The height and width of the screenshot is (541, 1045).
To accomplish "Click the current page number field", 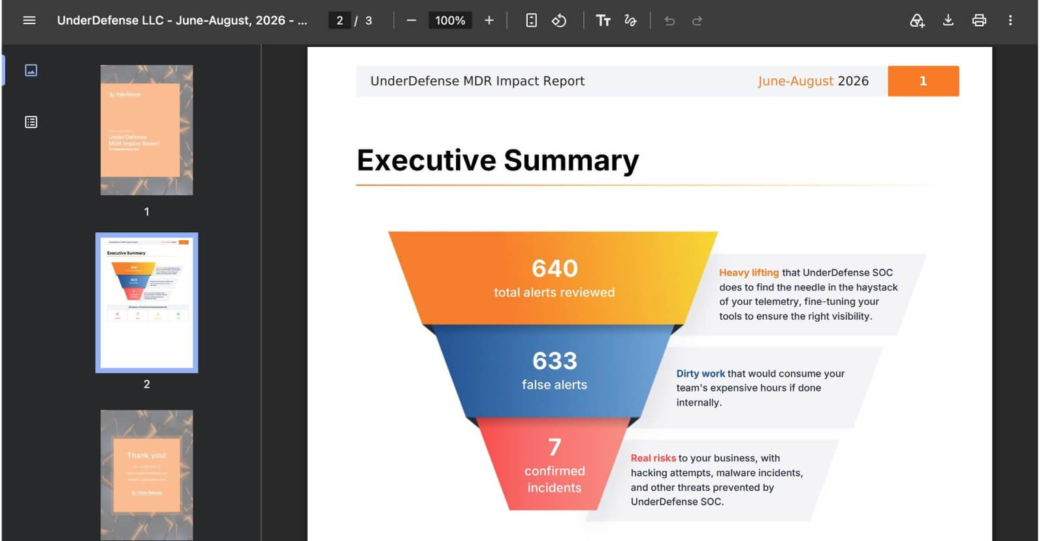I will [340, 20].
